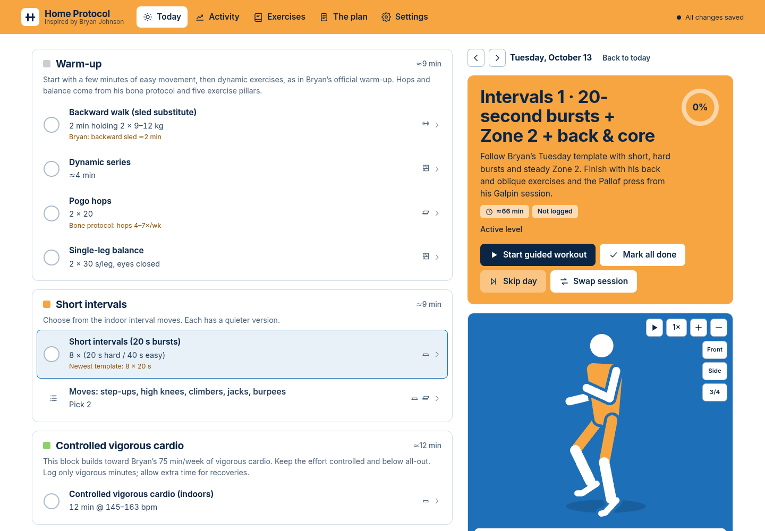Mark Short intervals (20 s bursts) done
765x531 pixels.
(52, 354)
